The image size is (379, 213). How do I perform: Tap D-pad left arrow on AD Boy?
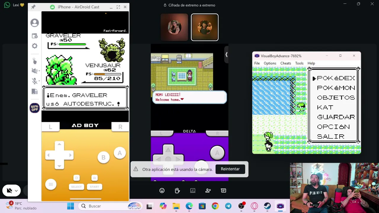49,155
